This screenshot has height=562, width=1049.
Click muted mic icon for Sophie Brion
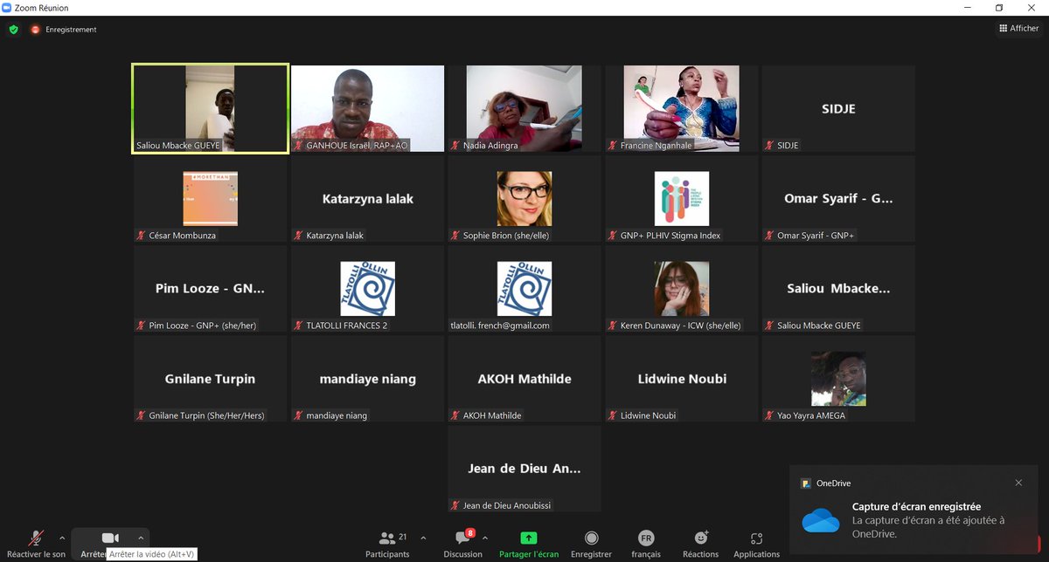click(x=455, y=236)
